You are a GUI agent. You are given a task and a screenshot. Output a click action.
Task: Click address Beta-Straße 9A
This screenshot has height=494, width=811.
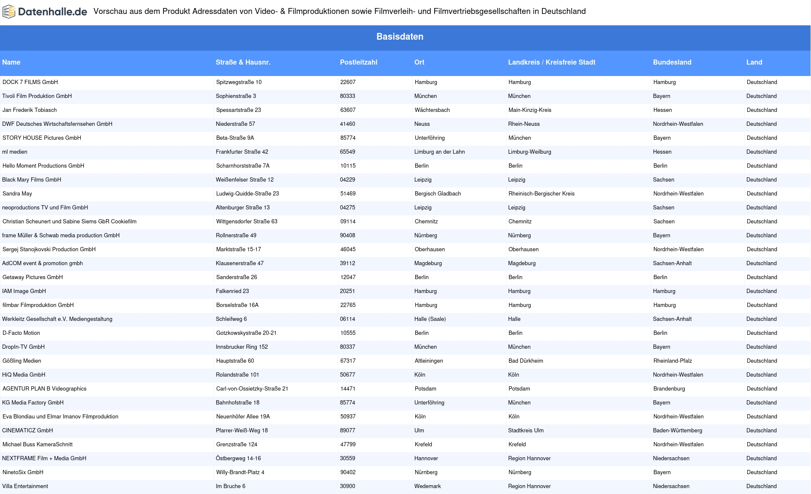[x=235, y=138]
